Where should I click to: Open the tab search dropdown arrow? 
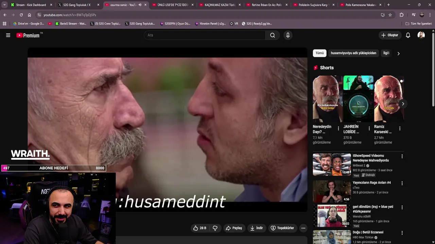(4, 5)
